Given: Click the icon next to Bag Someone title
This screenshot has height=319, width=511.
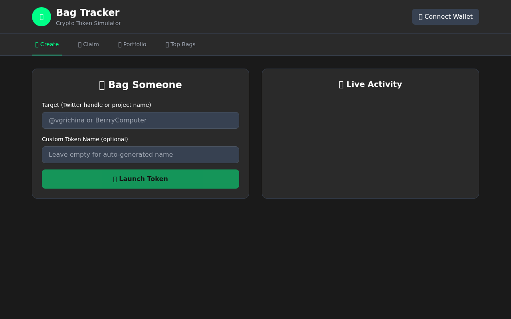Looking at the screenshot, I should pos(103,85).
